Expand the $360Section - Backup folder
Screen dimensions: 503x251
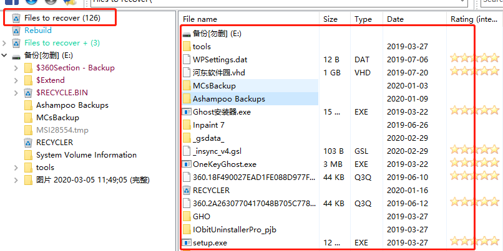tap(16, 68)
